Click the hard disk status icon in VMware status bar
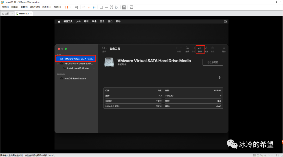The image size is (283, 157). tap(254, 155)
